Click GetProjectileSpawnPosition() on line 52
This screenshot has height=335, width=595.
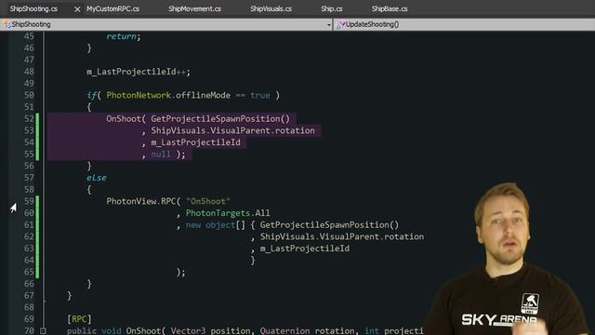220,118
